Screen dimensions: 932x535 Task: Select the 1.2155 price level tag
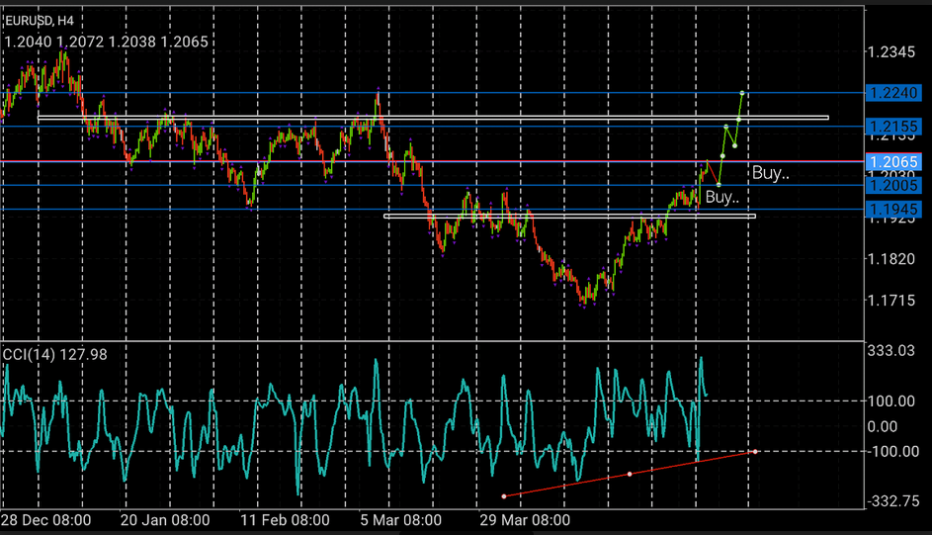point(893,127)
